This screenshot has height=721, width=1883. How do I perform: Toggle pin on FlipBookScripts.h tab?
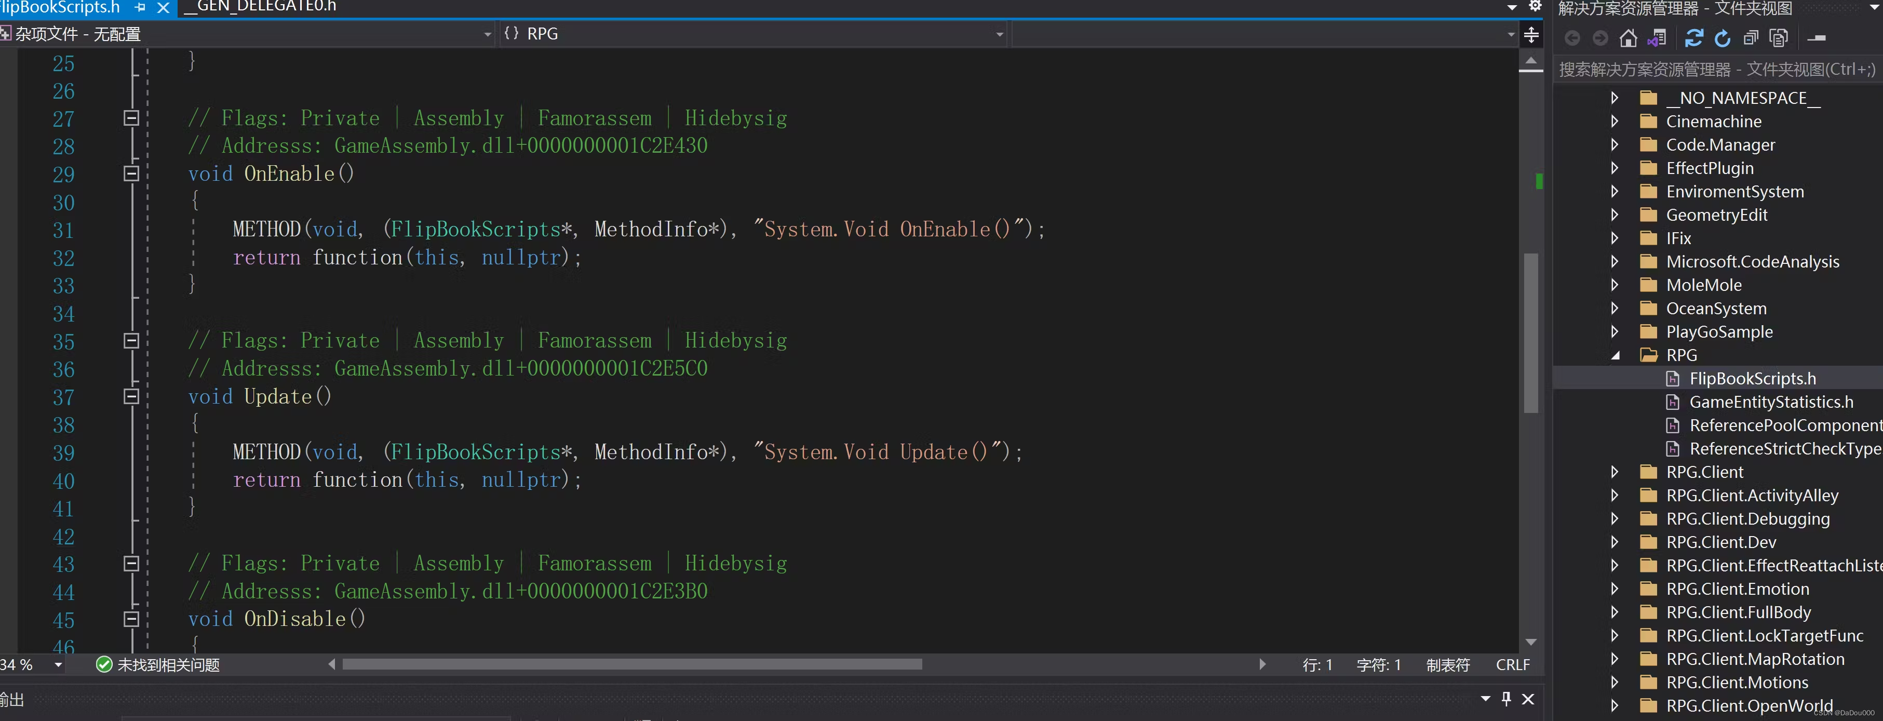coord(140,7)
